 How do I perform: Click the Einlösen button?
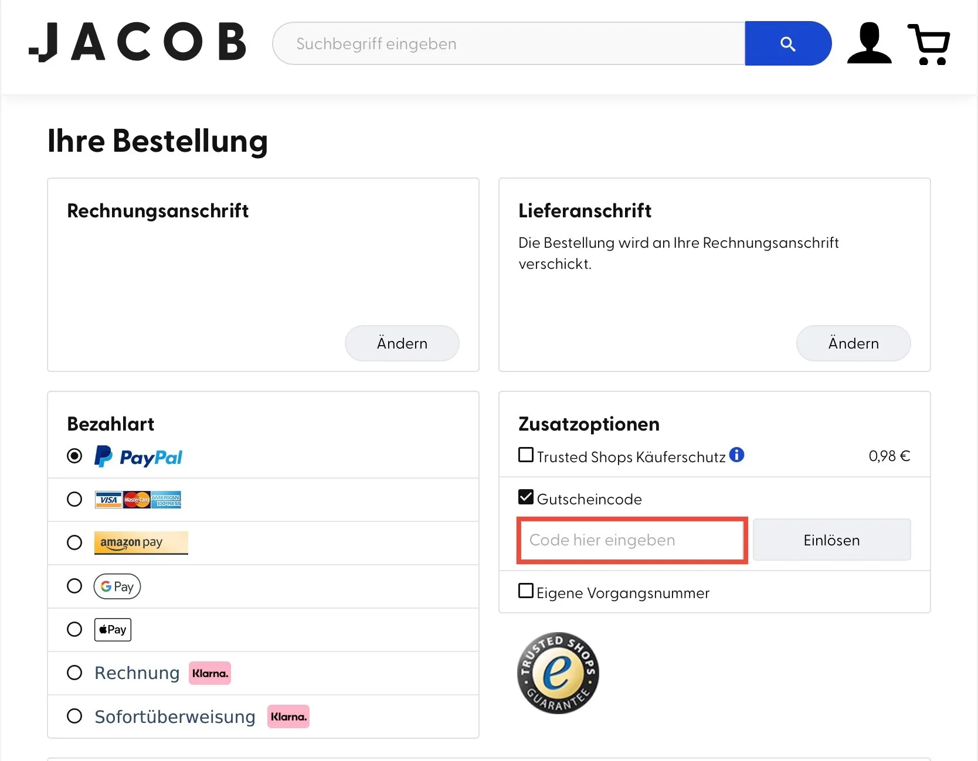[x=831, y=540]
